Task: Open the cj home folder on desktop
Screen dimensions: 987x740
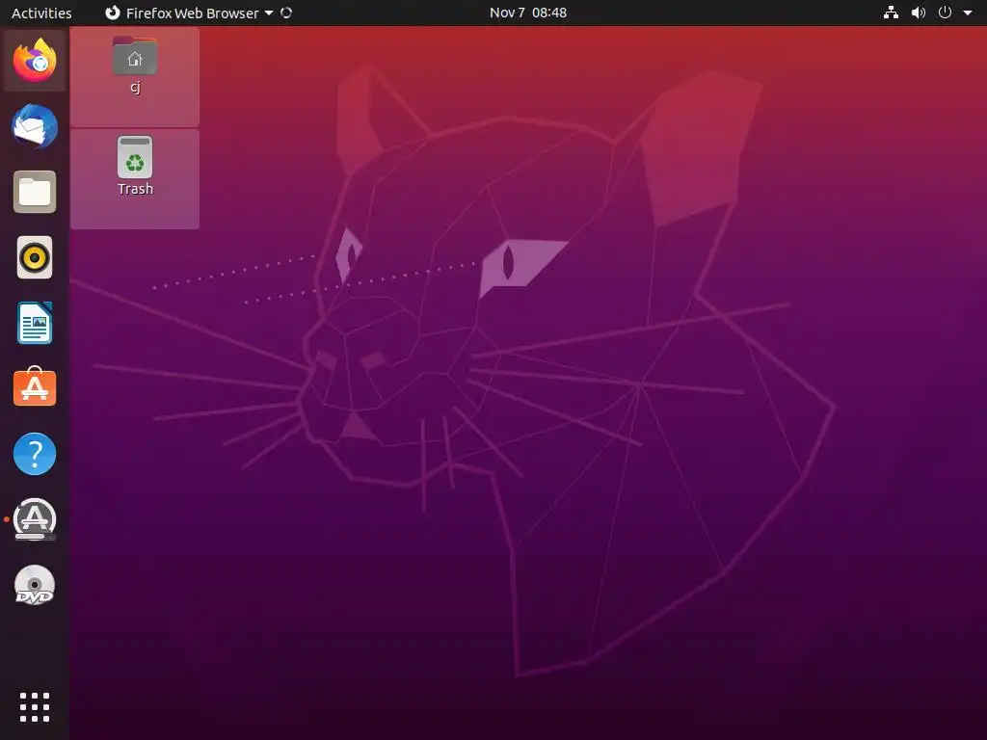Action: pyautogui.click(x=135, y=66)
